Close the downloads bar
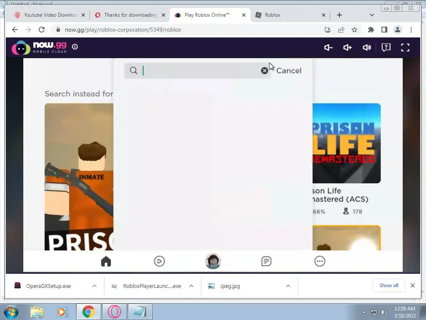 (x=413, y=285)
